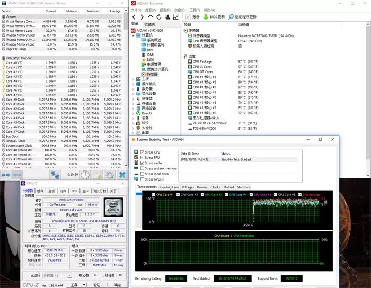Toggle Stress CPU checkbox
Screen dimensions: 371x288
click(142, 152)
